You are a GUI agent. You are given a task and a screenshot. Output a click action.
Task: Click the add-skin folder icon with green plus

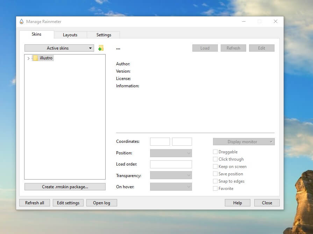(x=101, y=48)
